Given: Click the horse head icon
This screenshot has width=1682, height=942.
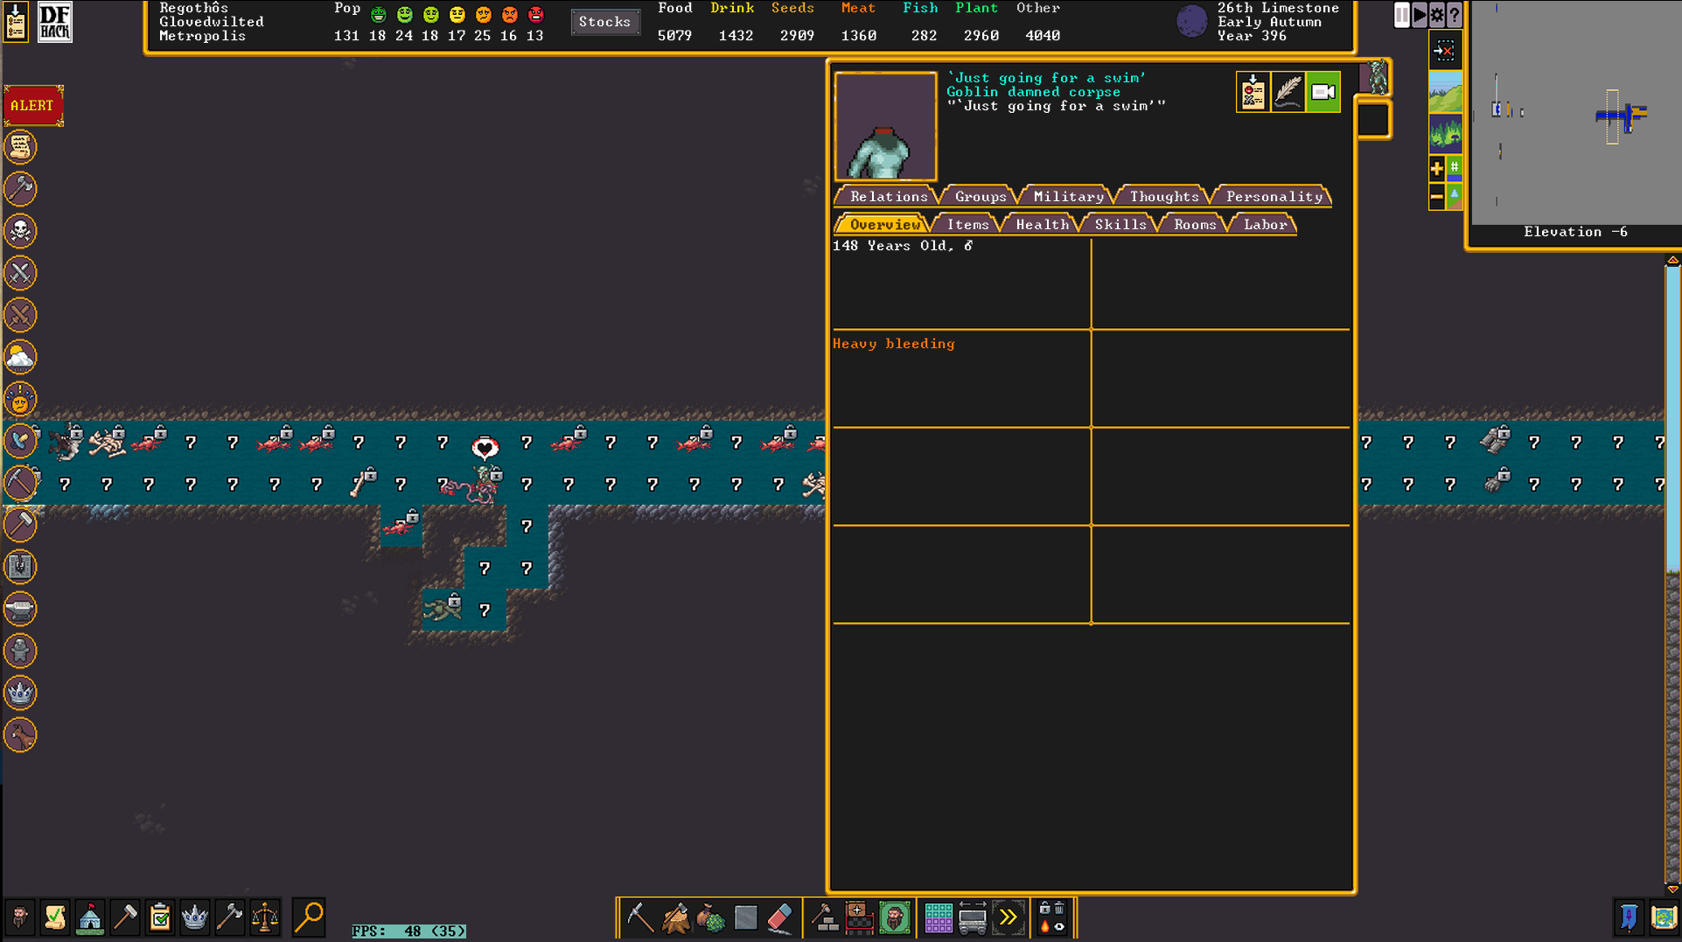Looking at the screenshot, I should 20,735.
